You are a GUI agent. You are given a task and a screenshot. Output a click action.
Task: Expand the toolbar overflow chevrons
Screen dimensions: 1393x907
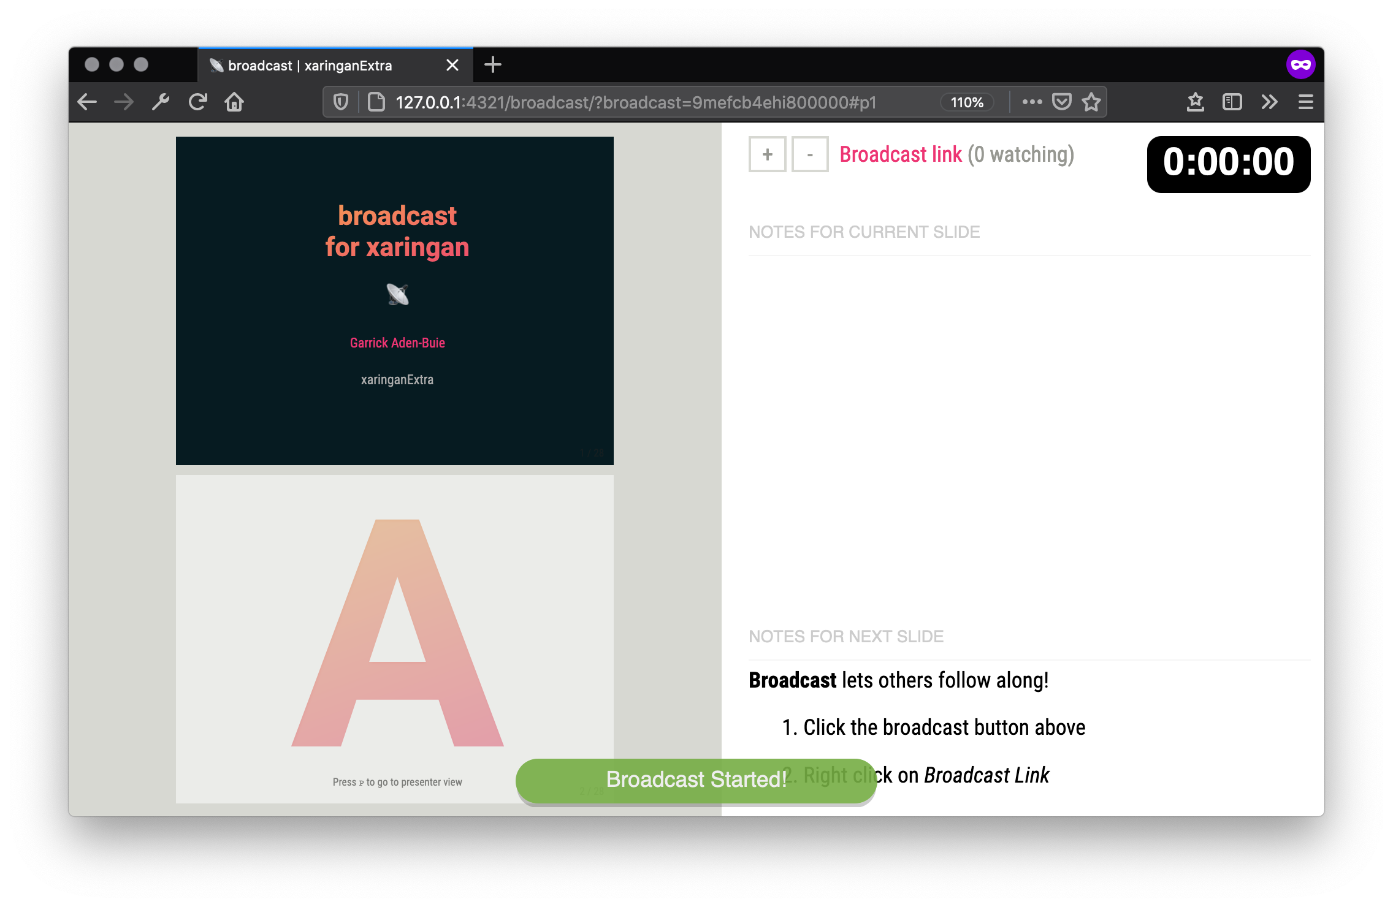(1269, 102)
